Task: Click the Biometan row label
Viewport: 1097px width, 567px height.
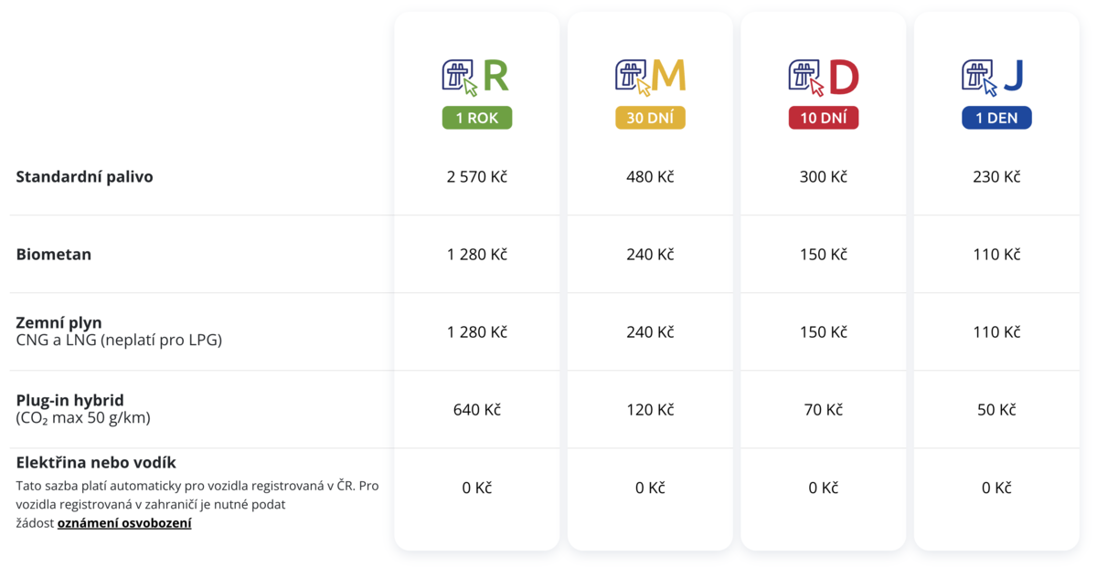Action: (54, 255)
